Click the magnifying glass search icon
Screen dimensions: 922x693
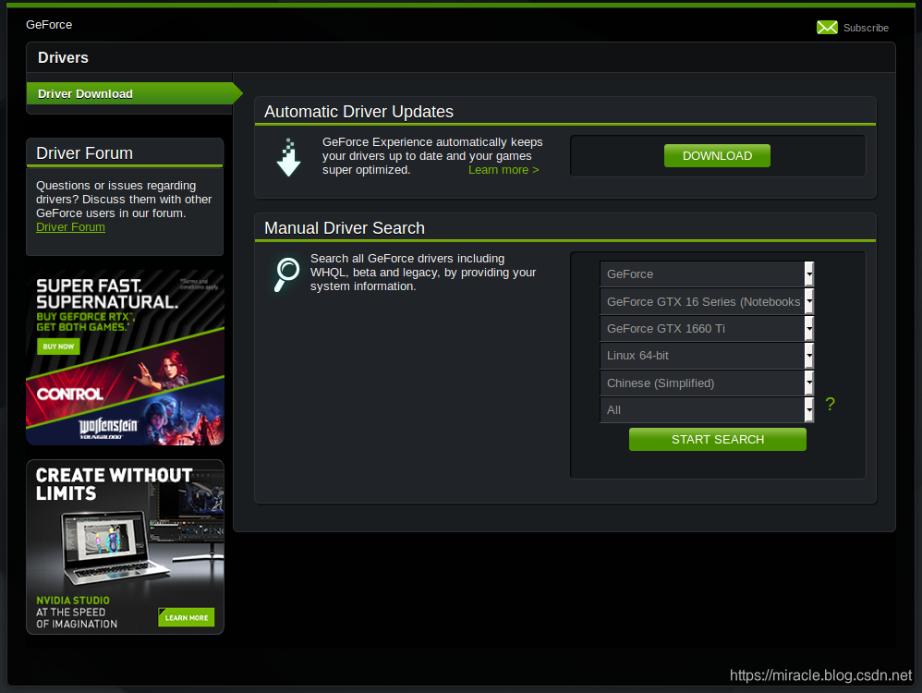point(287,274)
